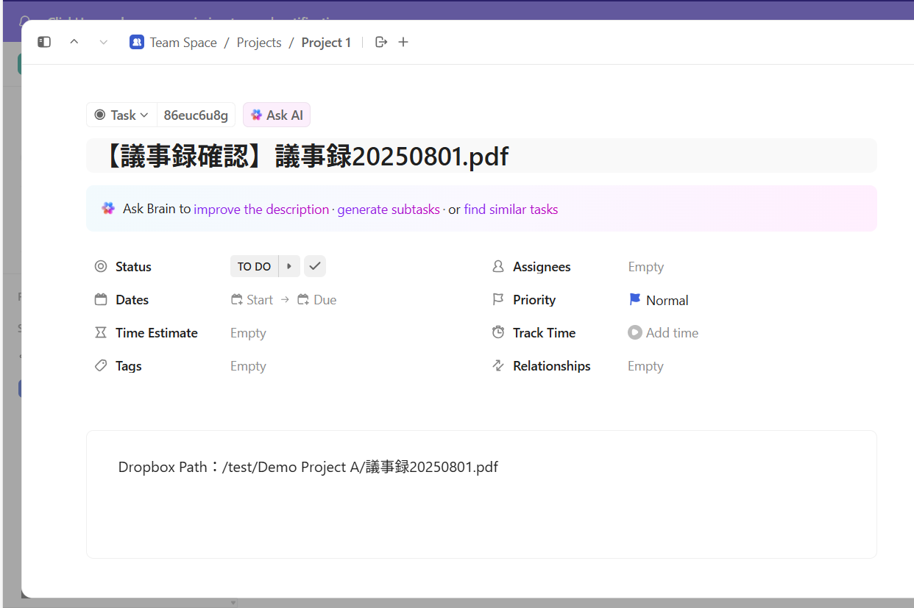Start timer with Add time play icon

pyautogui.click(x=634, y=333)
